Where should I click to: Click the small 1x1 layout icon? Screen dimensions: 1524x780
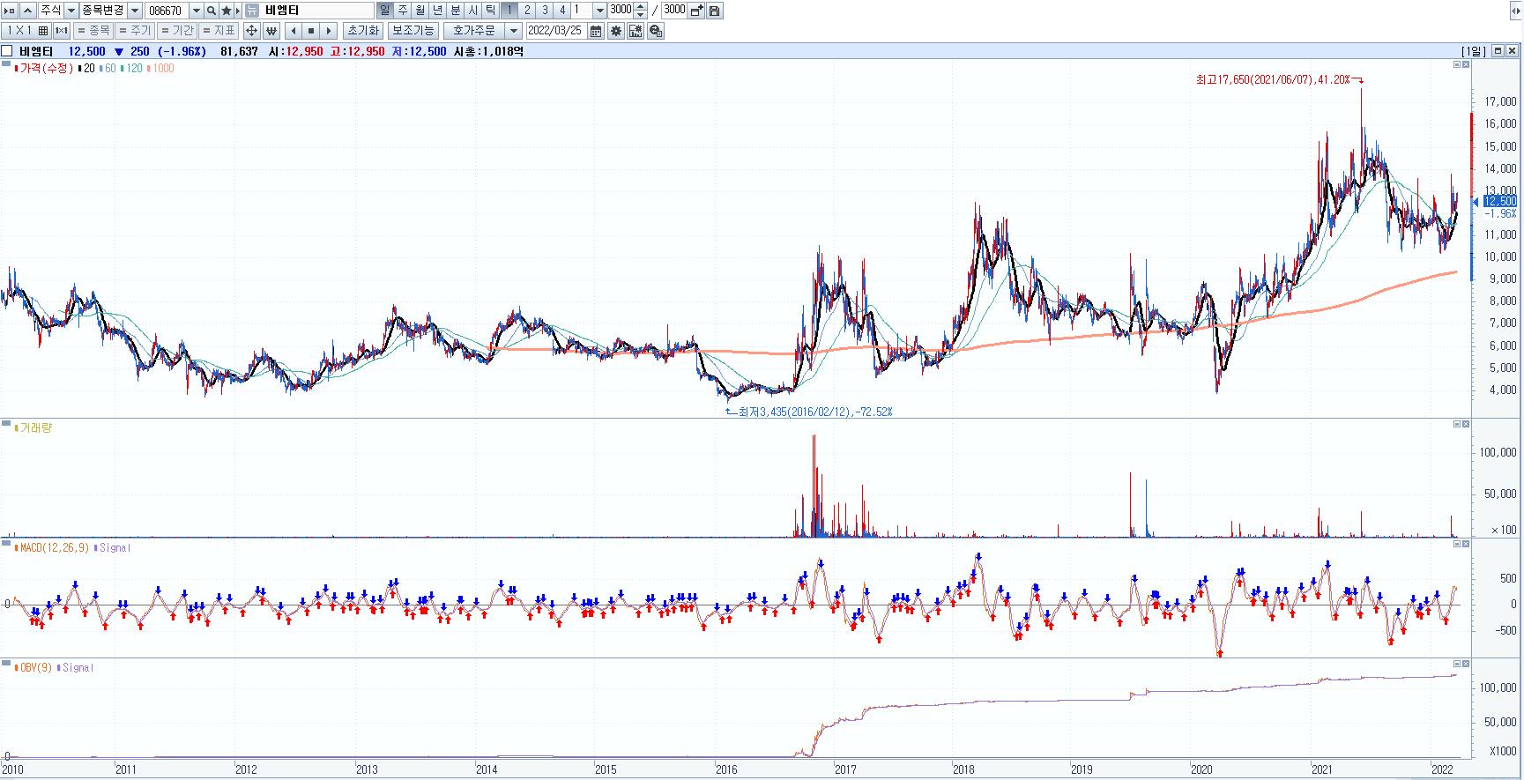(x=62, y=31)
